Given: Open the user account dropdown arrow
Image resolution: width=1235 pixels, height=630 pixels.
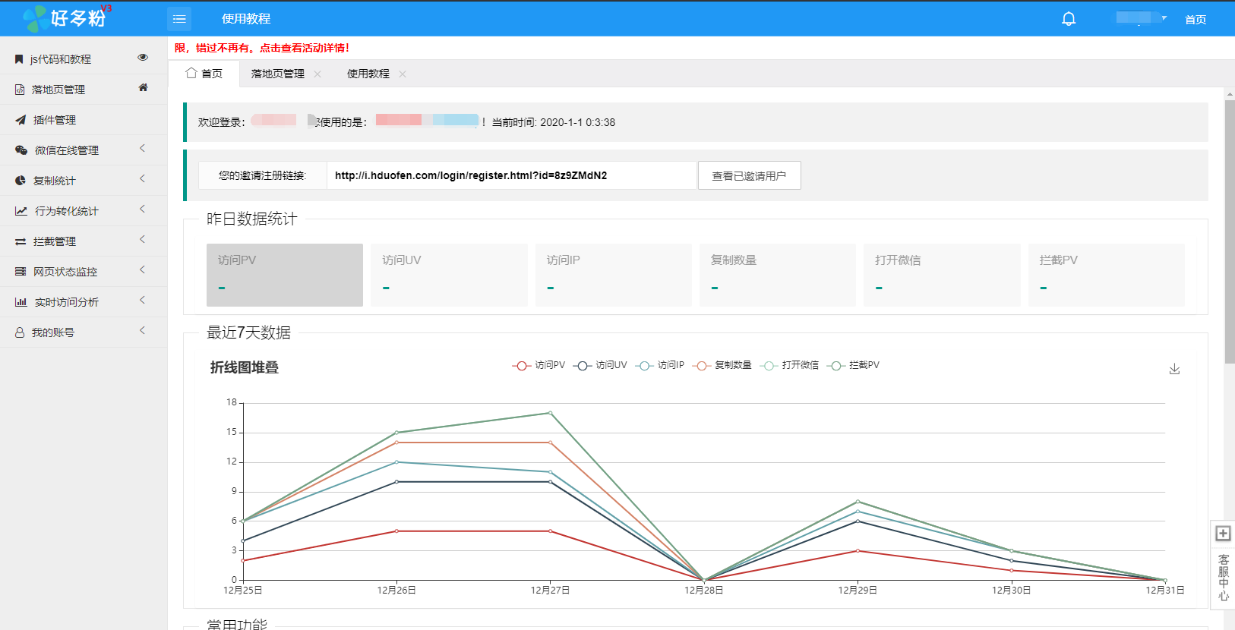Looking at the screenshot, I should [x=1164, y=17].
